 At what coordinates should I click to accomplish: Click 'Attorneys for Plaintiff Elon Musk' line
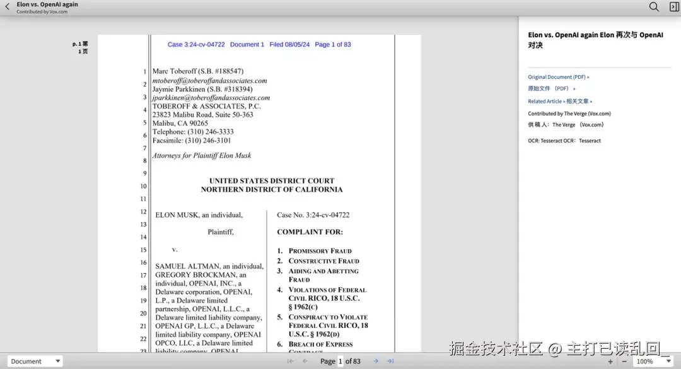pos(202,156)
